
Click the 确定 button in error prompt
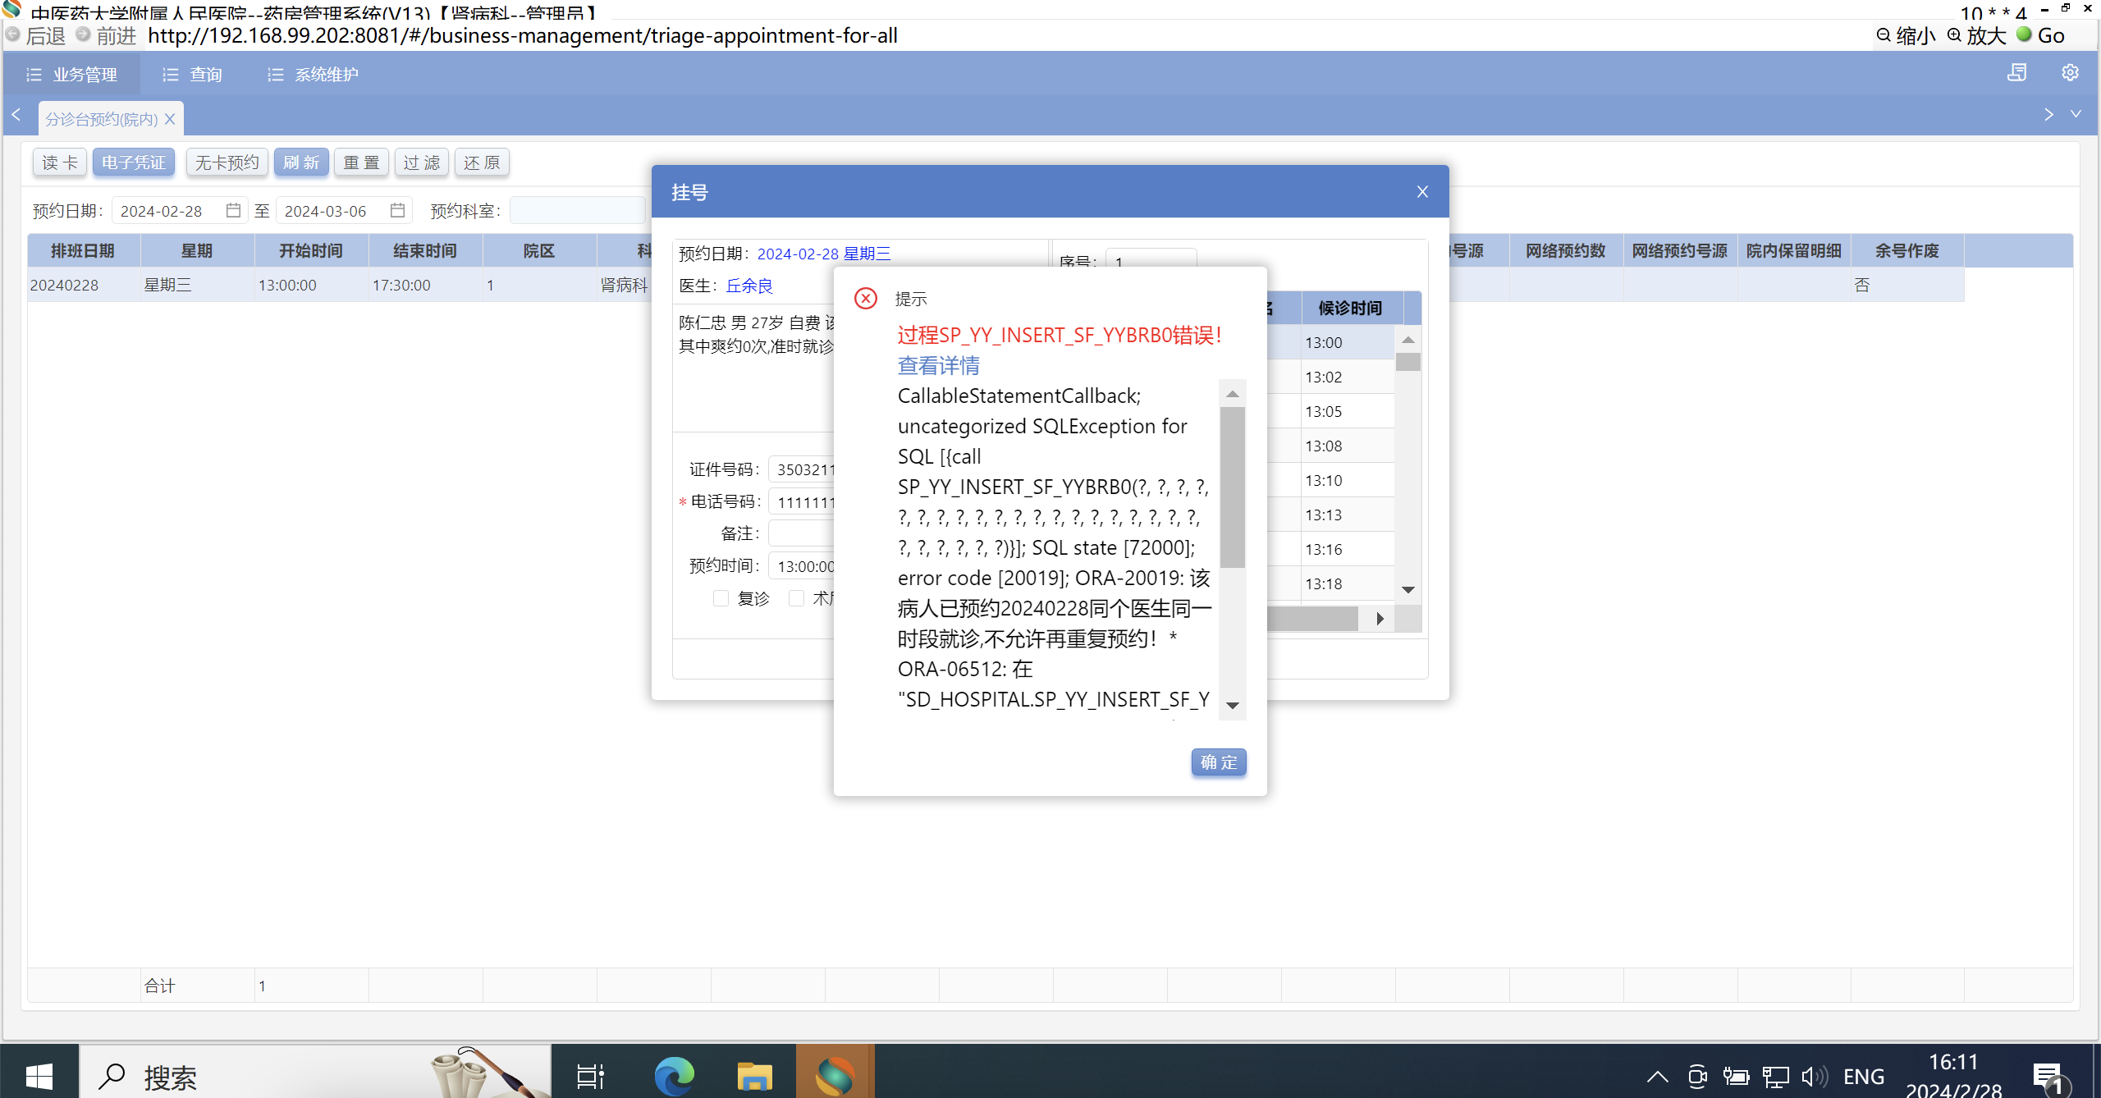(1218, 762)
